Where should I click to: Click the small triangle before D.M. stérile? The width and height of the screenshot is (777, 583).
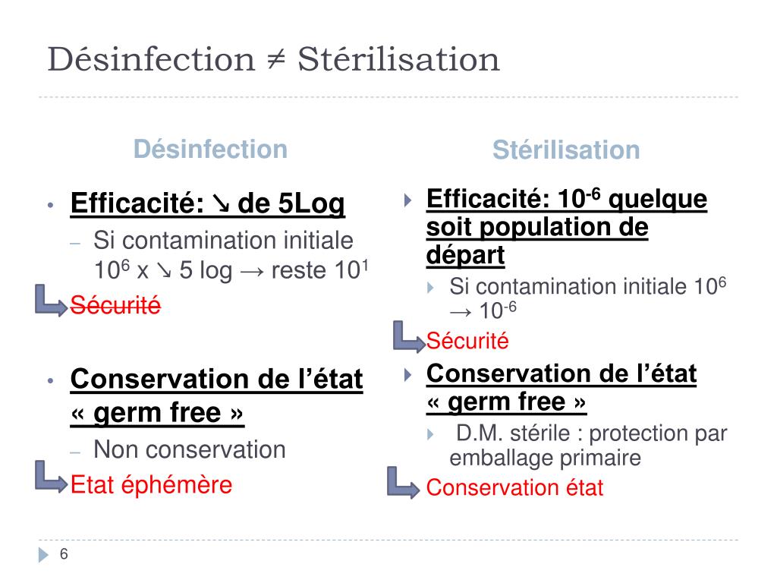point(431,435)
